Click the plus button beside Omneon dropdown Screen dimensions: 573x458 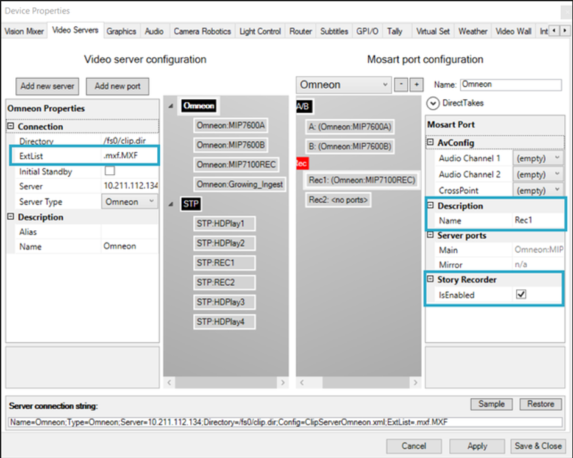416,85
